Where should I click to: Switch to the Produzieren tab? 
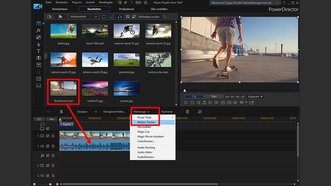(126, 9)
